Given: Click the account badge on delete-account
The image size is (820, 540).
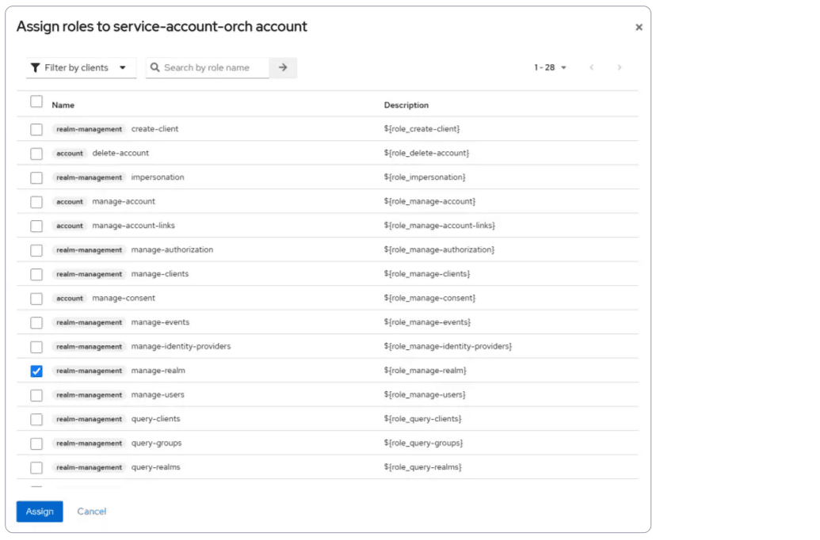Looking at the screenshot, I should click(70, 154).
